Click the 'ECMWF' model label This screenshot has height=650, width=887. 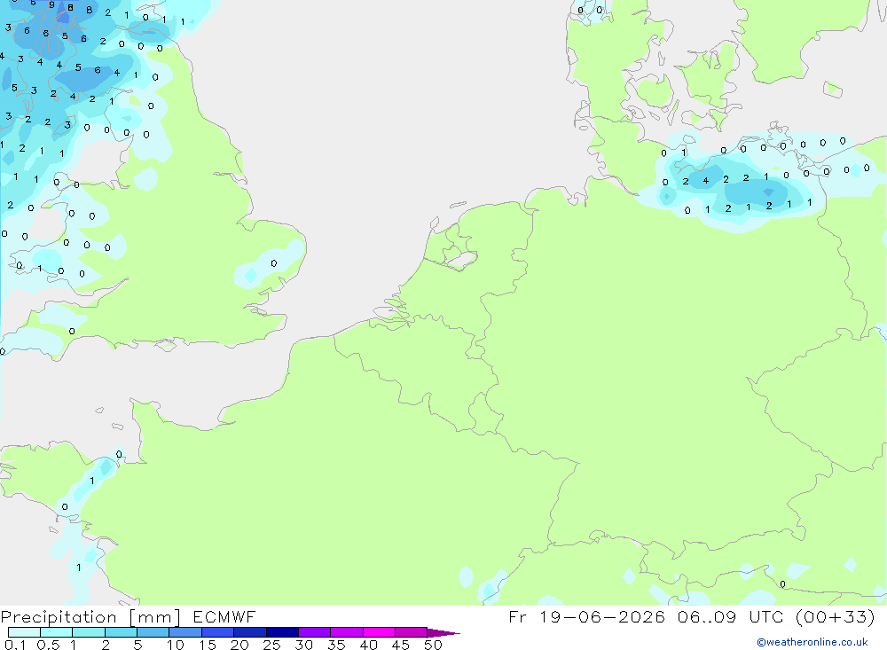[x=224, y=616]
